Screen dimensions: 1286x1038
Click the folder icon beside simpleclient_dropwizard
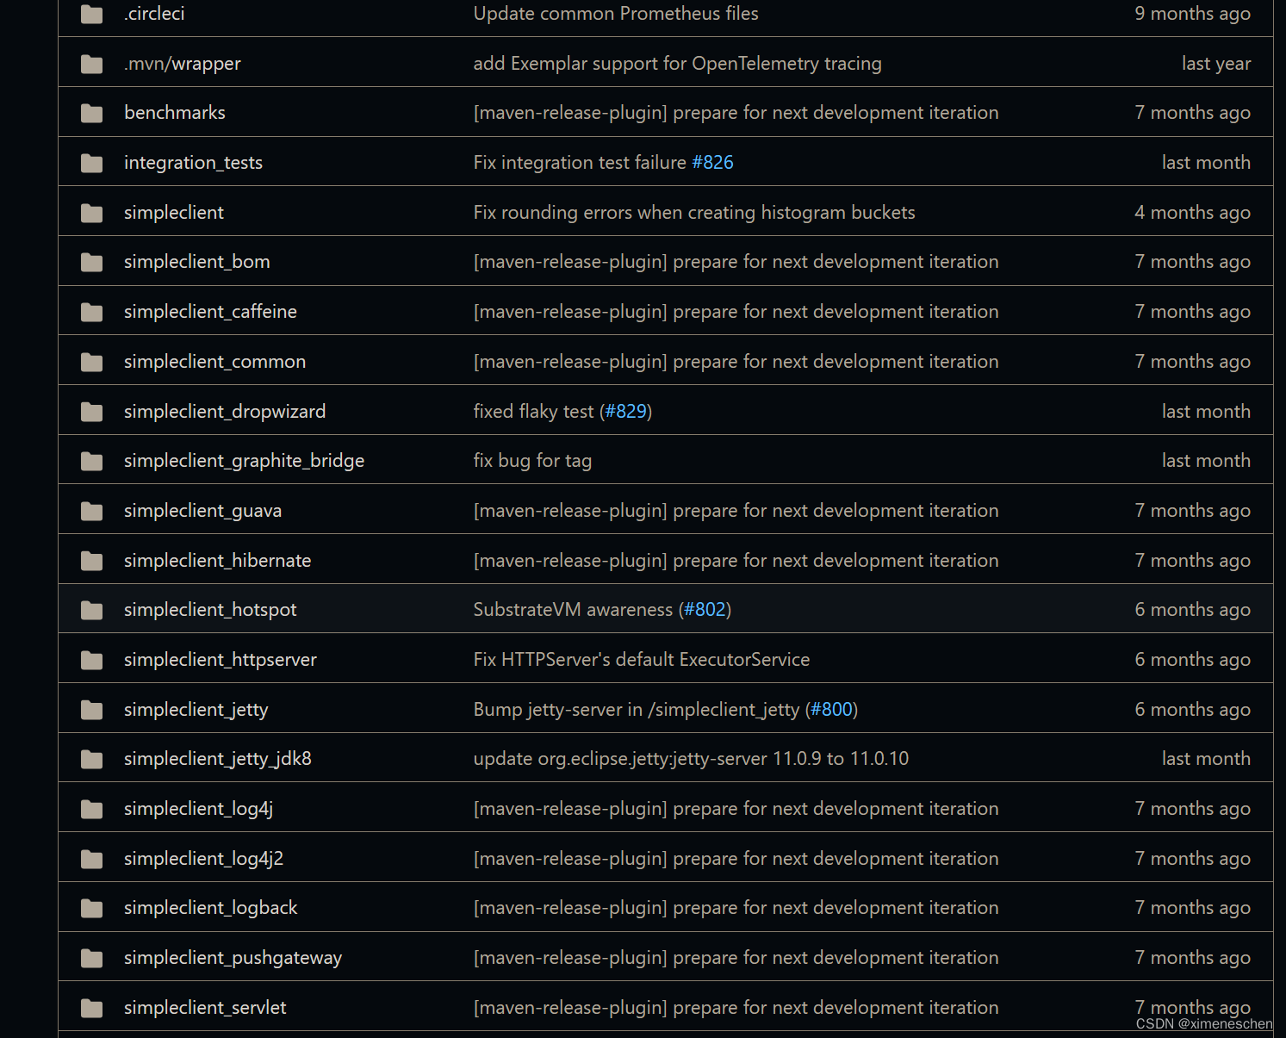[x=91, y=412]
